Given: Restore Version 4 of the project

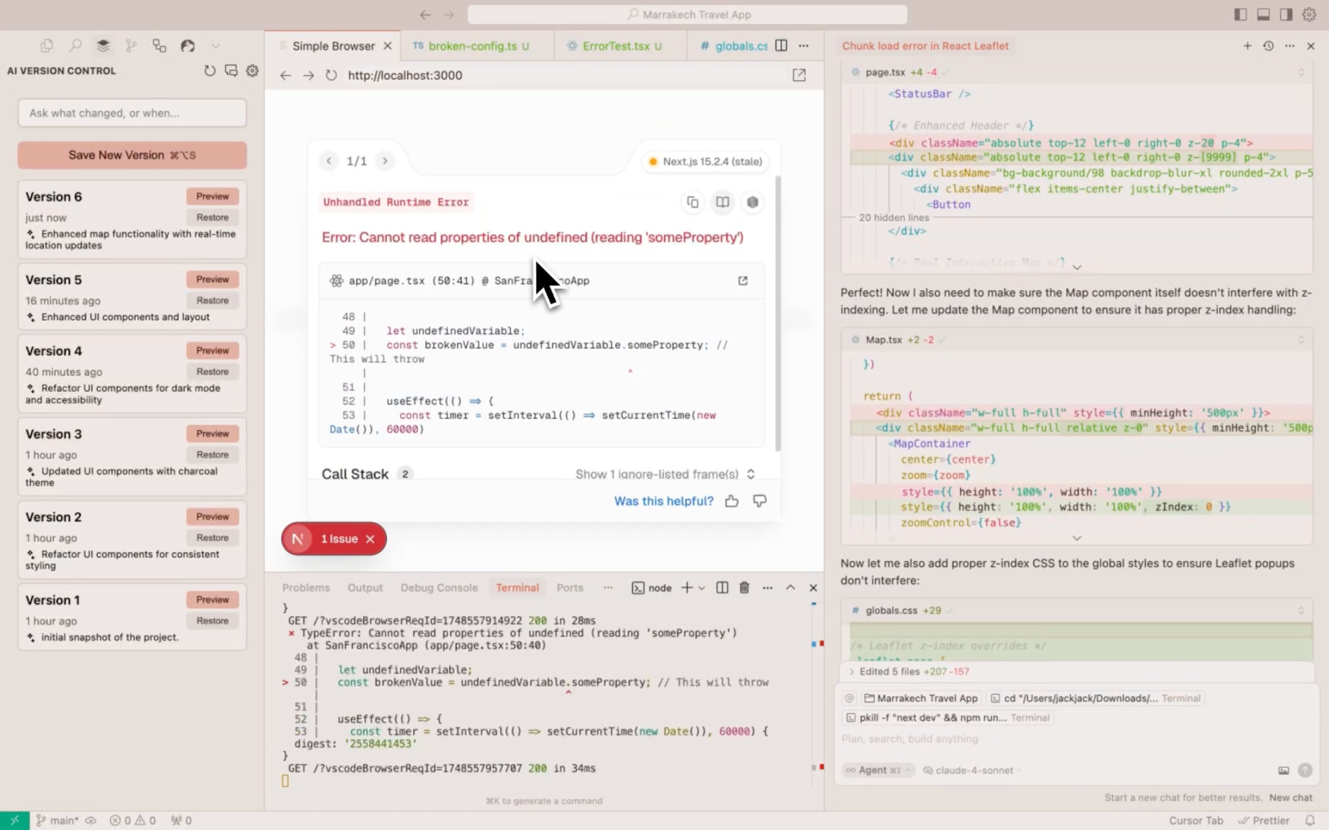Looking at the screenshot, I should click(212, 371).
